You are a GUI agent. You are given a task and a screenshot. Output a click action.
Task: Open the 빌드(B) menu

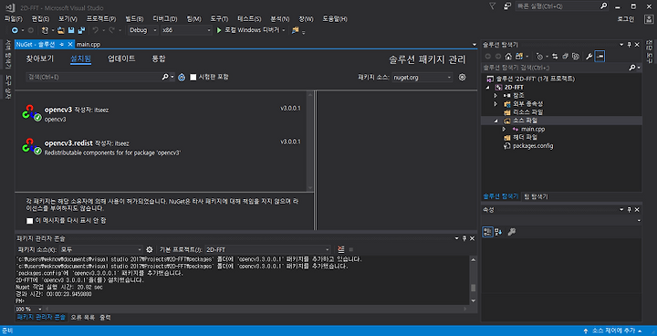point(134,19)
